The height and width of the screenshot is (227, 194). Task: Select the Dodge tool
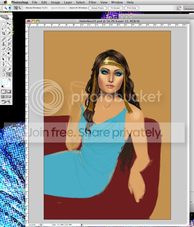point(9,54)
